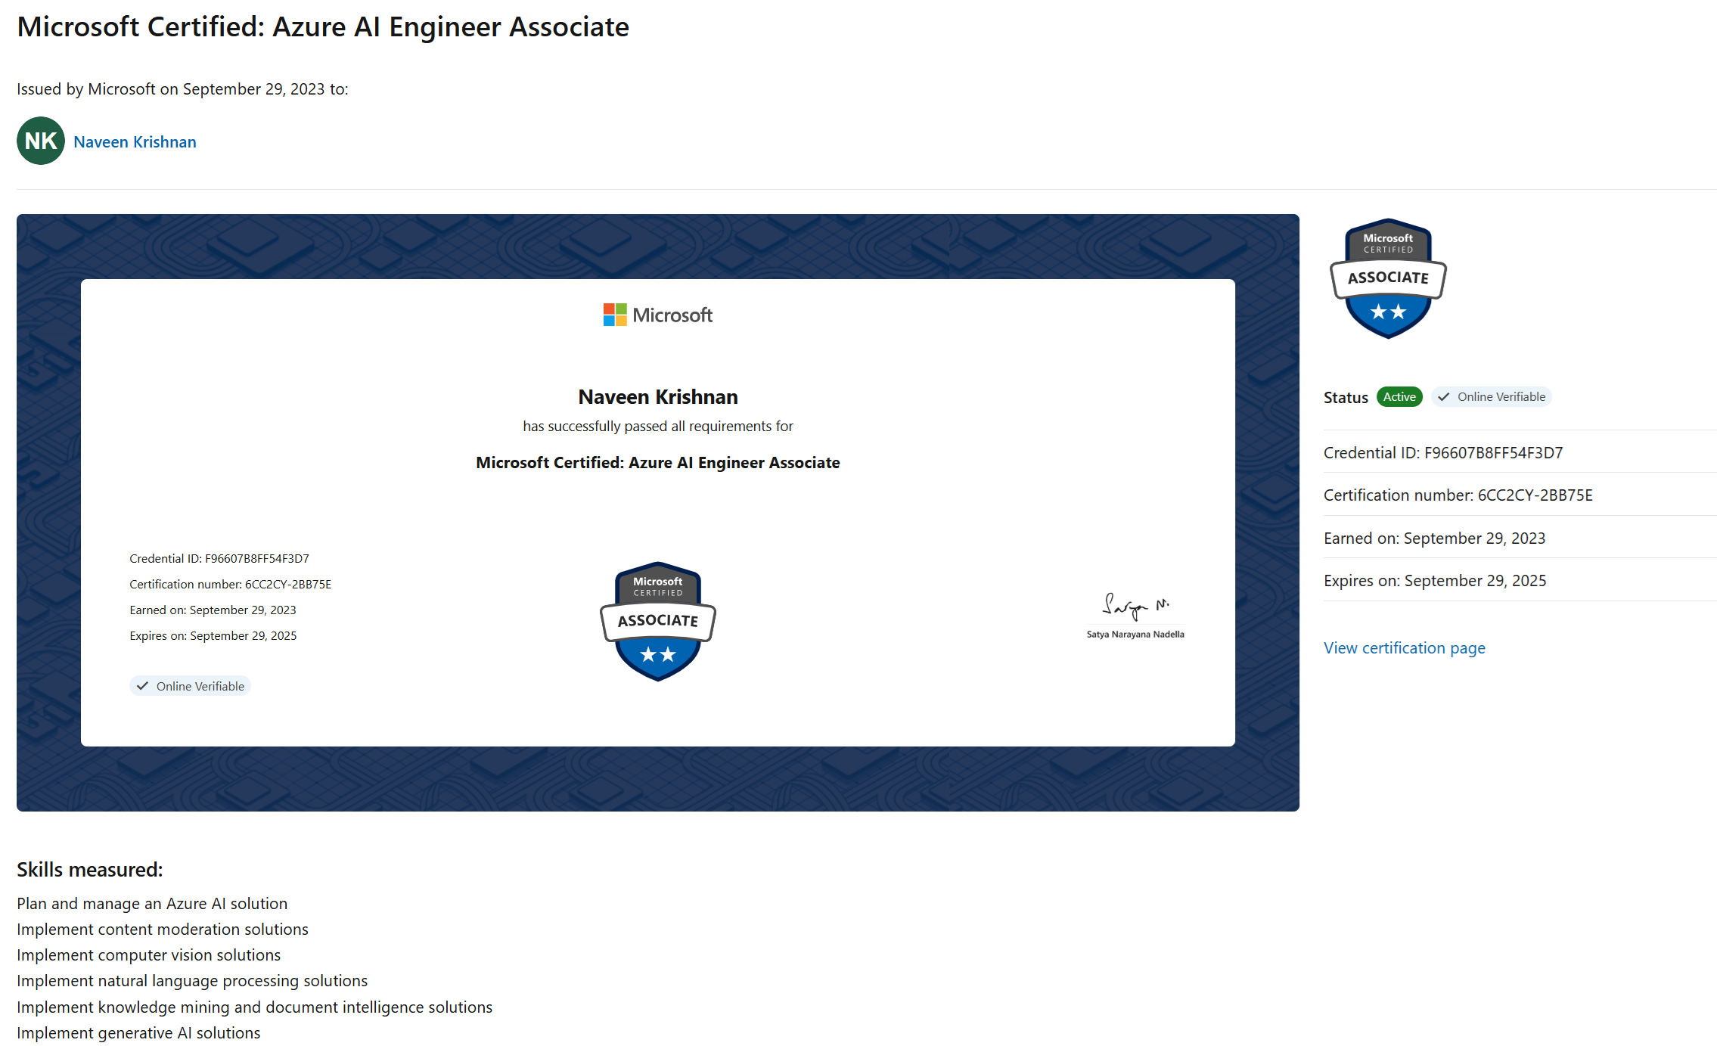Image resolution: width=1717 pixels, height=1046 pixels.
Task: Click bold certification title on certificate
Action: [658, 463]
